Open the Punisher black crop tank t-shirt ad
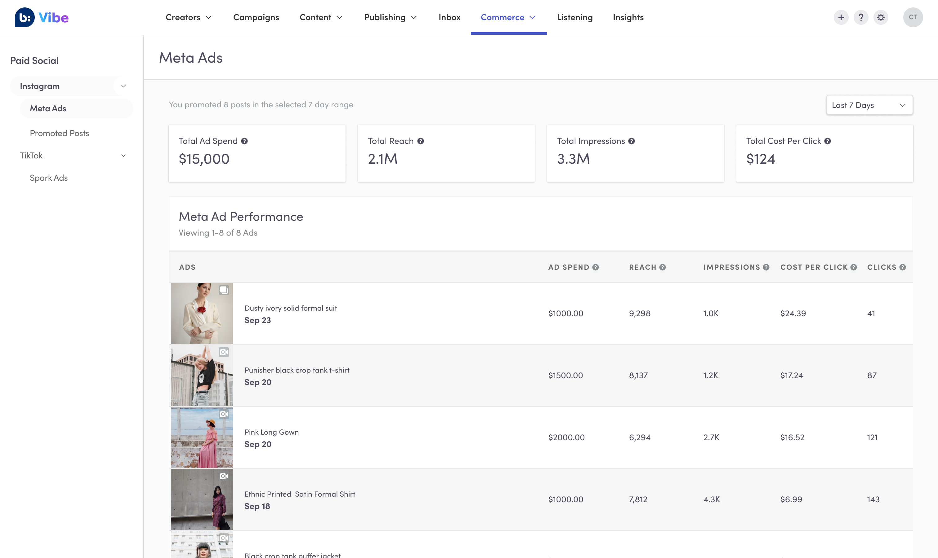The image size is (938, 558). 297,370
